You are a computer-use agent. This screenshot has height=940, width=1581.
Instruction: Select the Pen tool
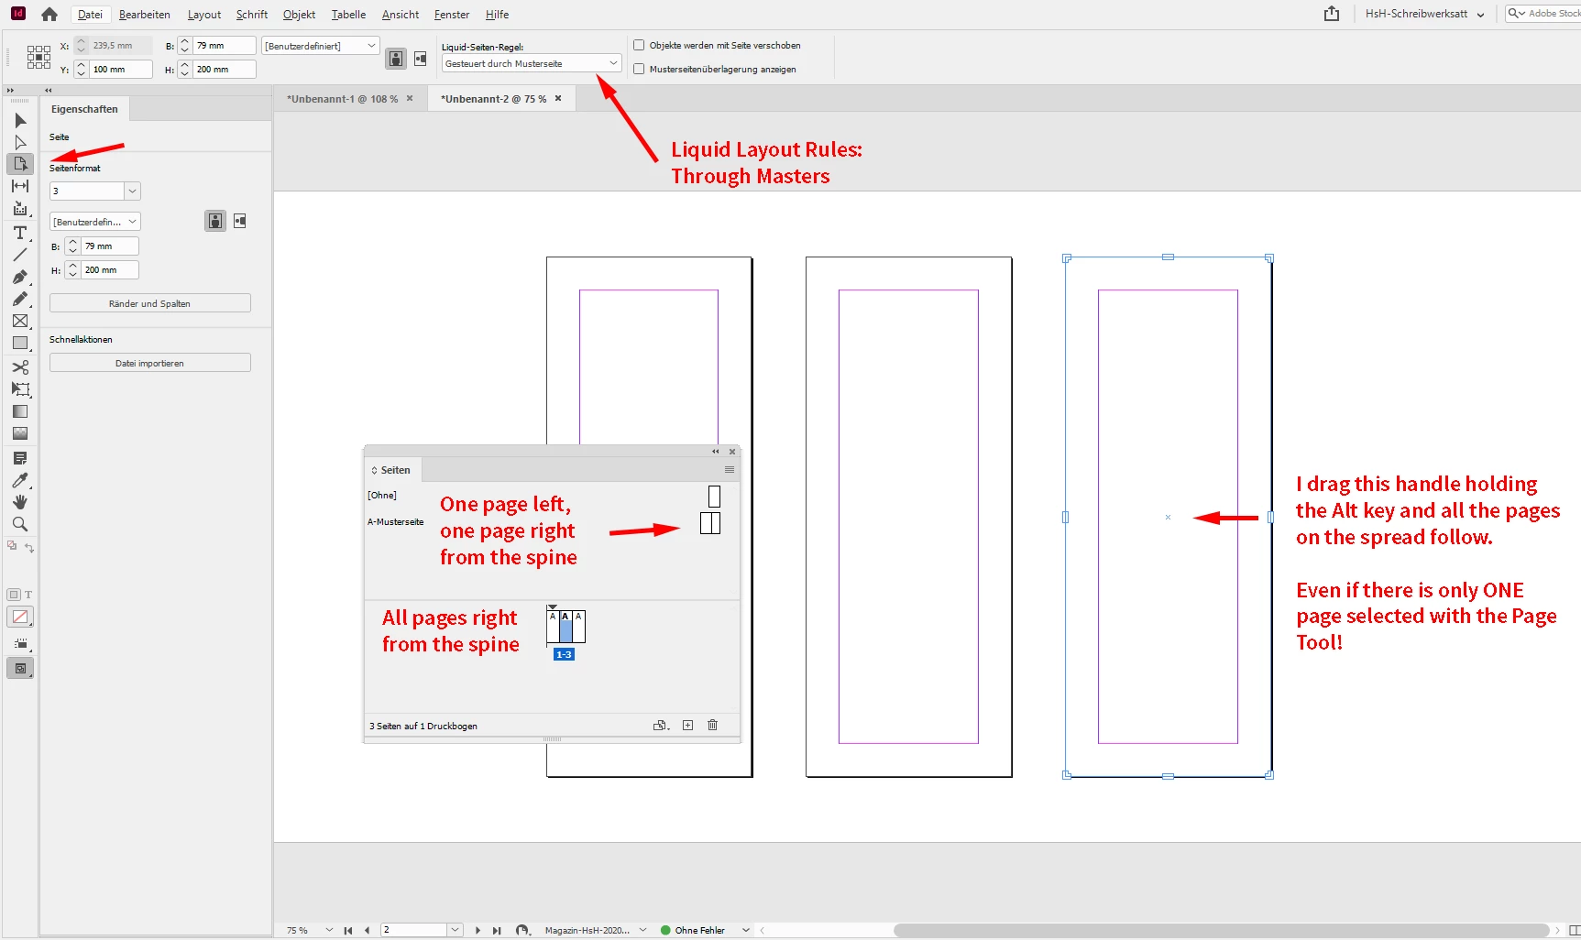coord(20,277)
